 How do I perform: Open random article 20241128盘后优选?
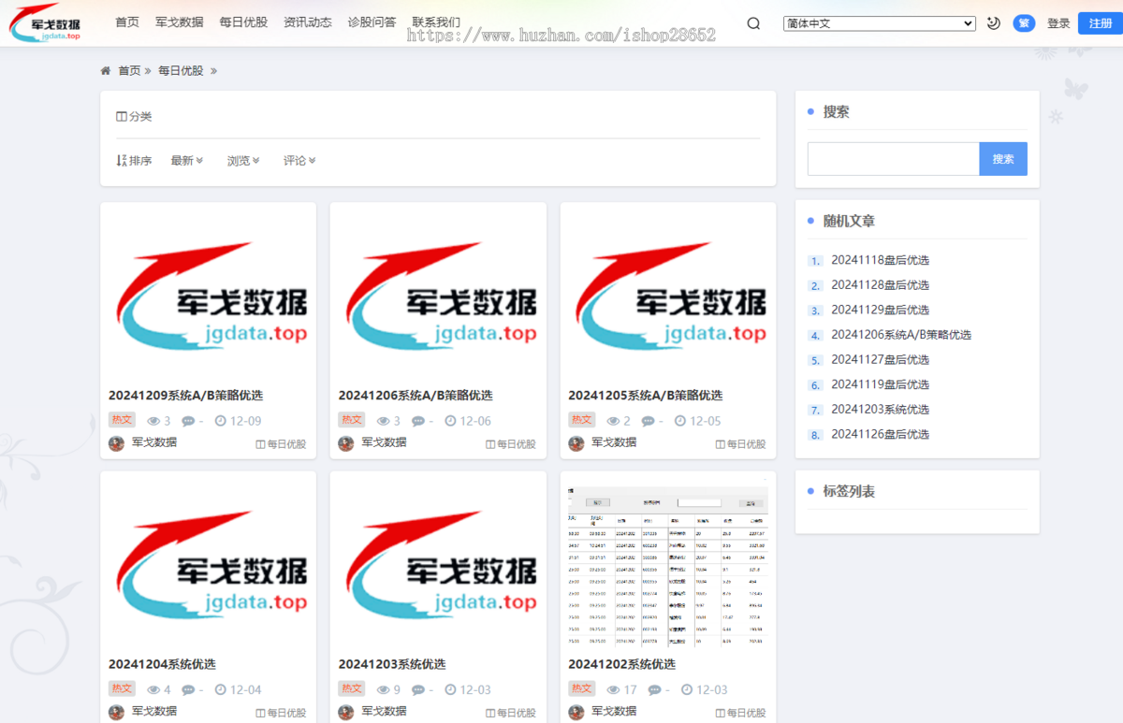(x=880, y=284)
